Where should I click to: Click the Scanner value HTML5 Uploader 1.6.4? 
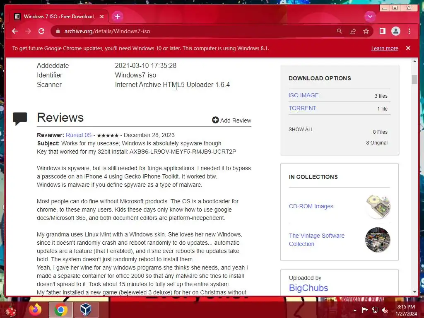[x=172, y=84]
